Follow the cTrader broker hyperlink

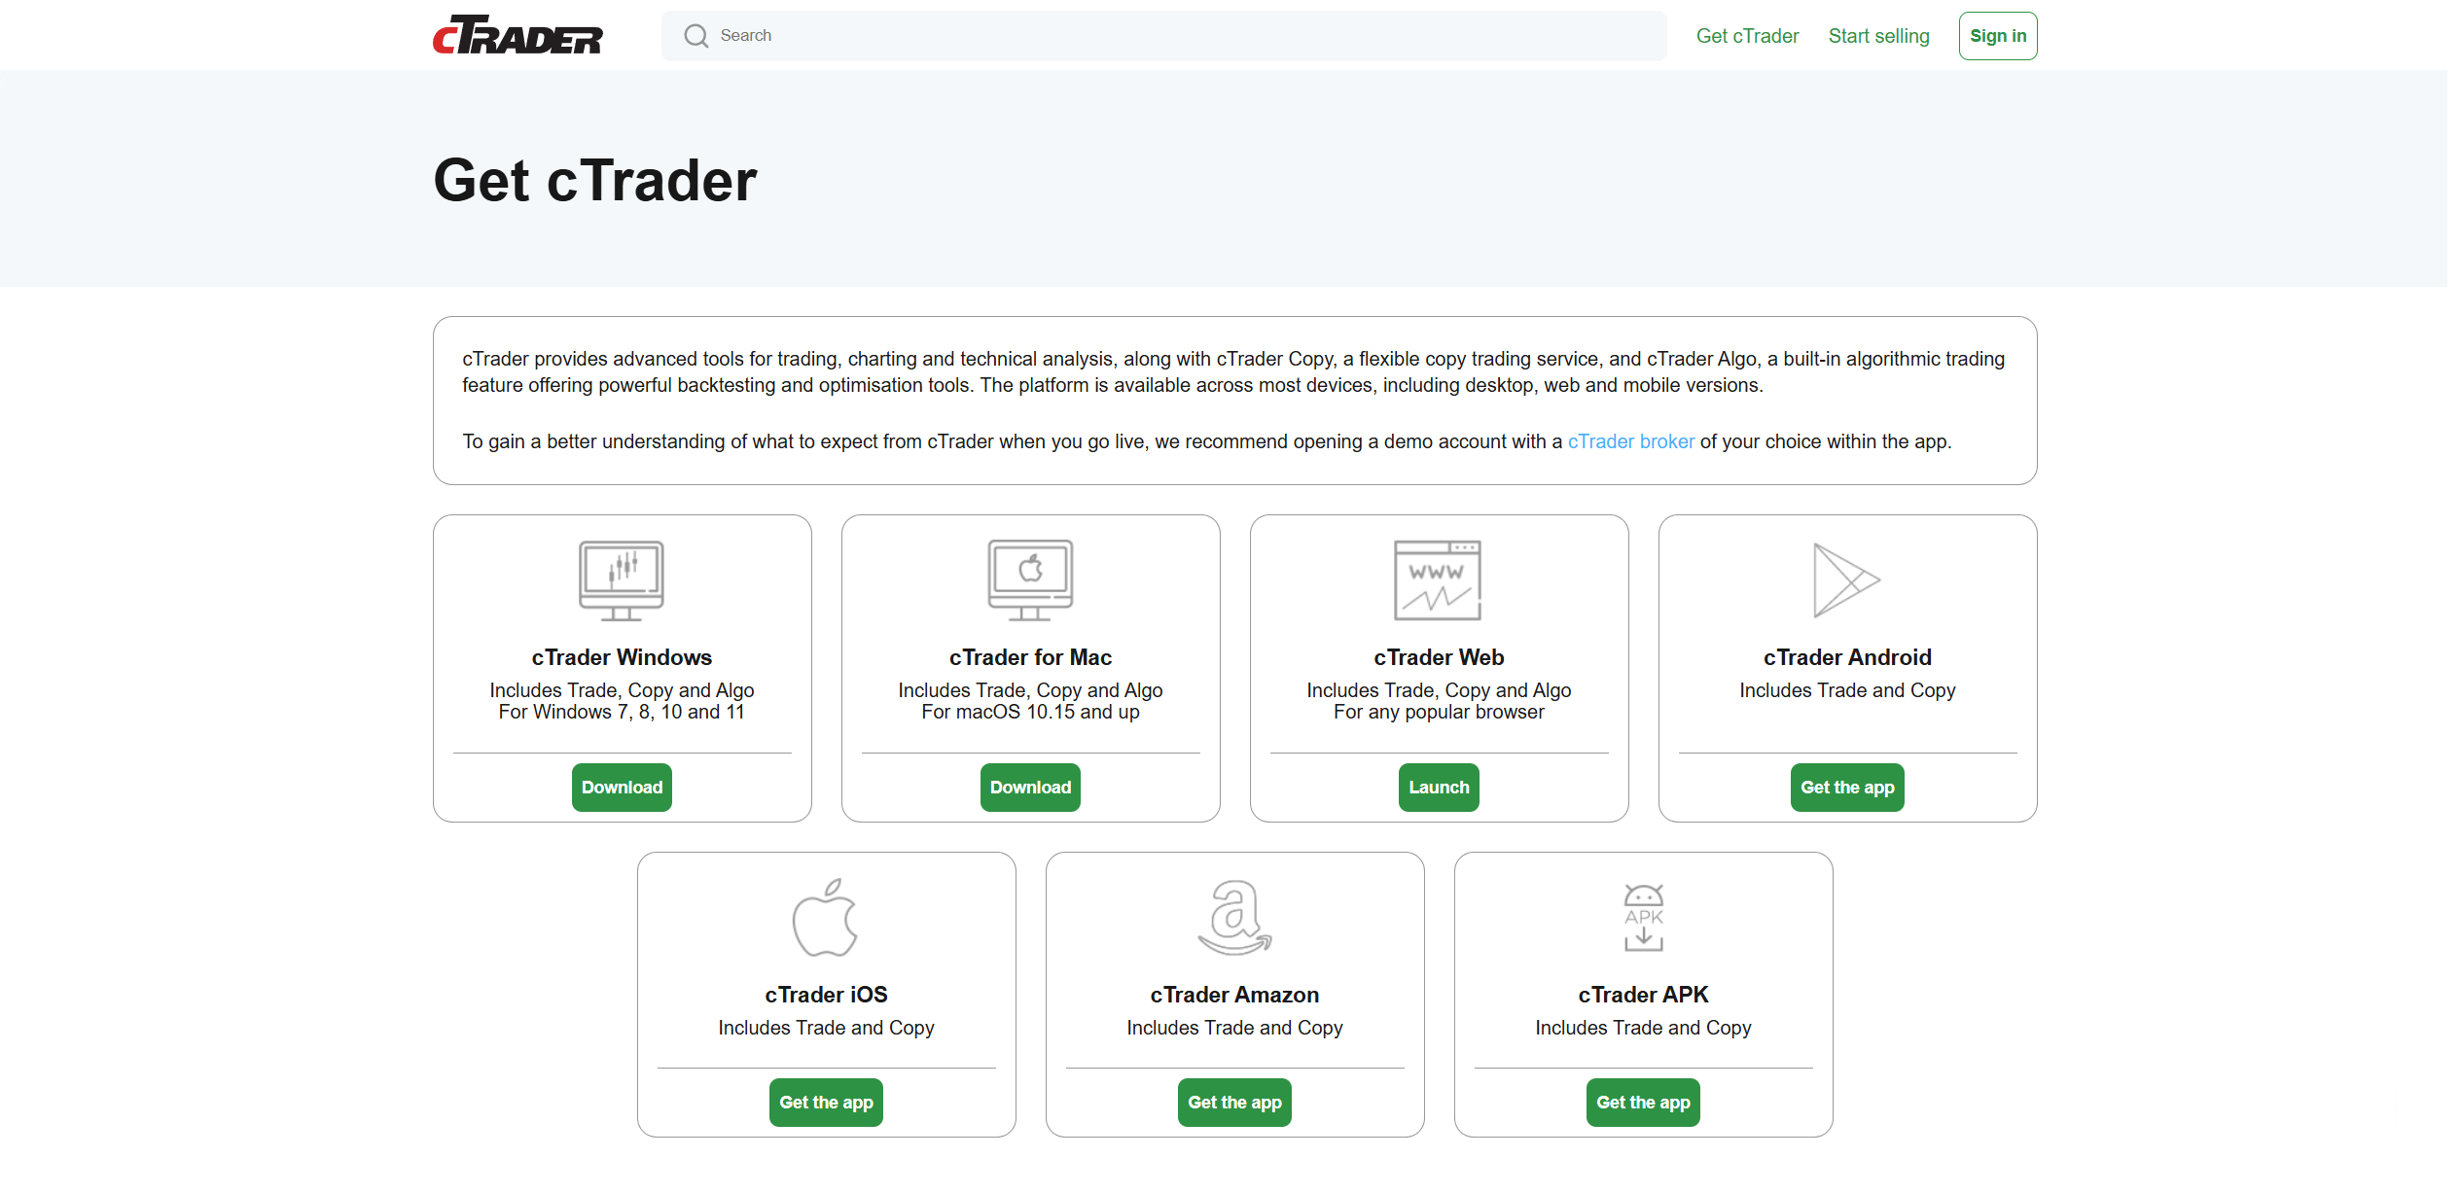1630,441
